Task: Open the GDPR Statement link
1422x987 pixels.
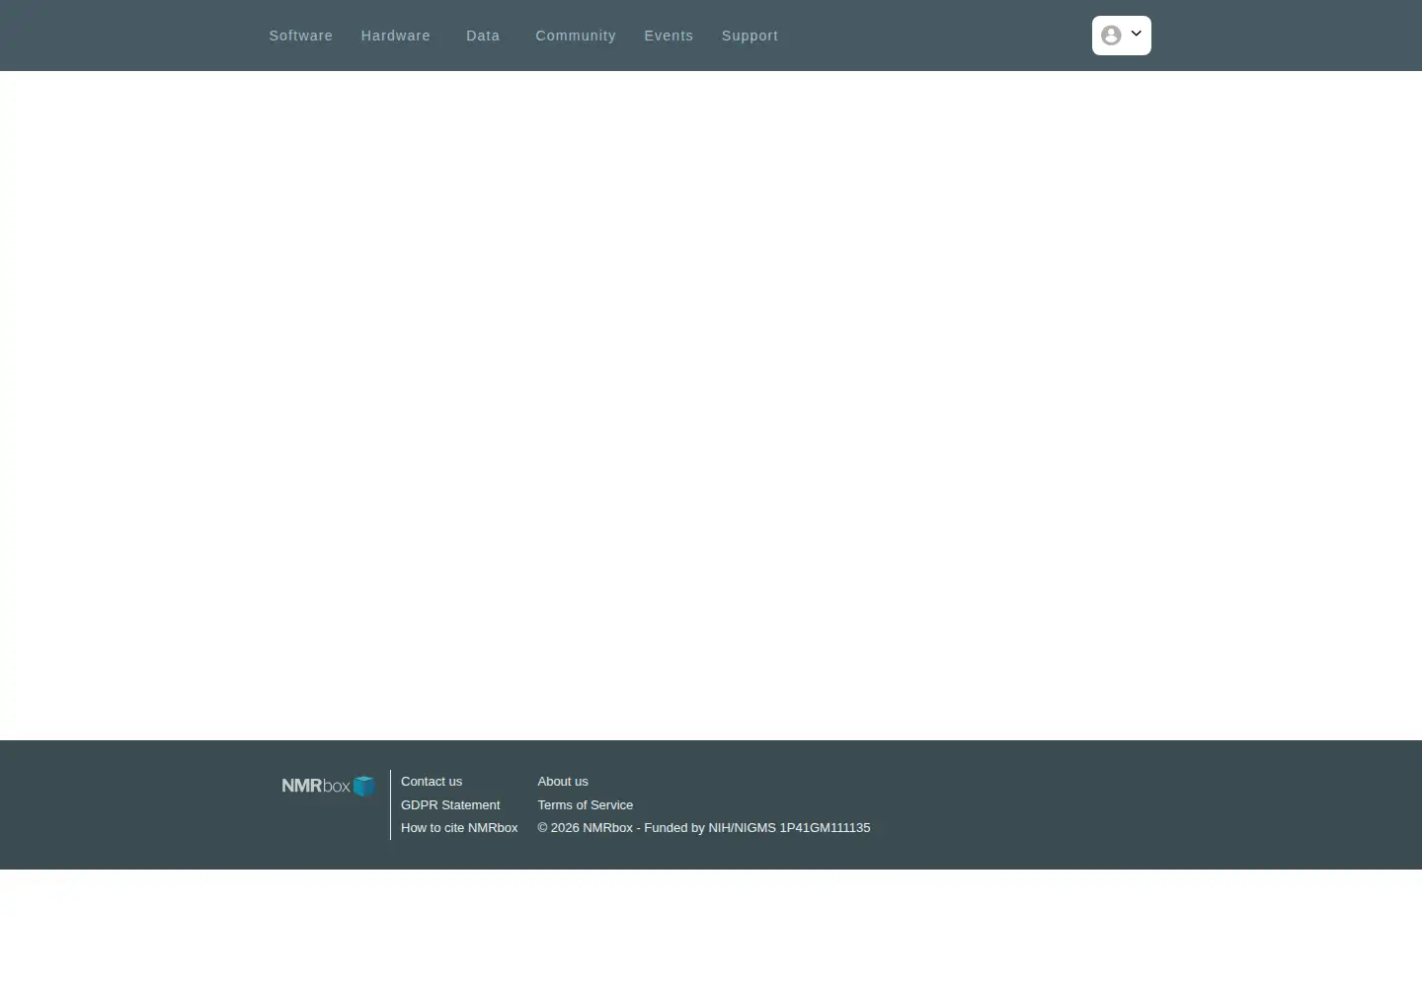Action: [450, 805]
